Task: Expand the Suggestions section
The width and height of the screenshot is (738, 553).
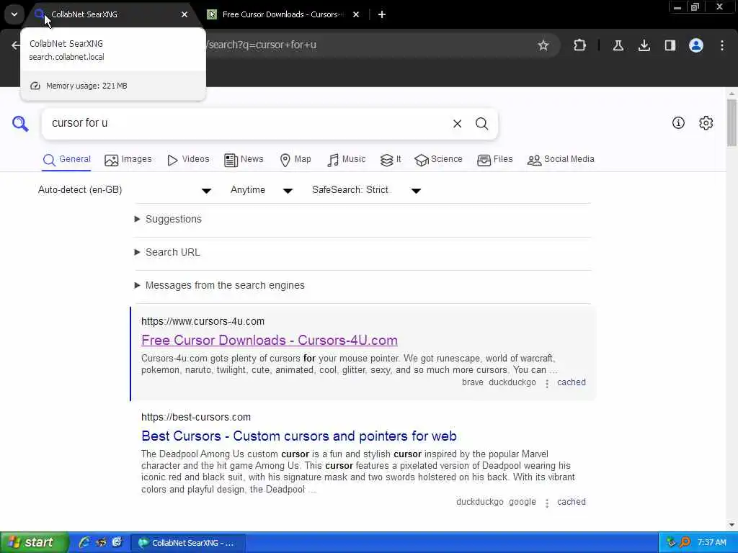Action: [169, 219]
